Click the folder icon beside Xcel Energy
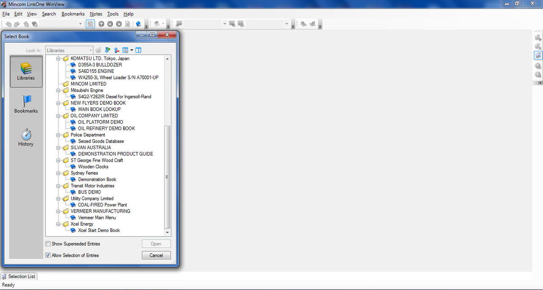The height and width of the screenshot is (290, 543). point(66,224)
